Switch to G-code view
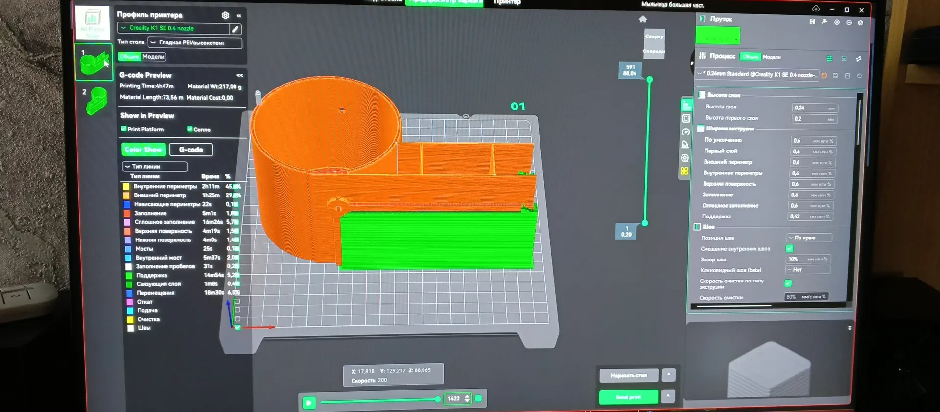The width and height of the screenshot is (940, 412). pos(191,150)
